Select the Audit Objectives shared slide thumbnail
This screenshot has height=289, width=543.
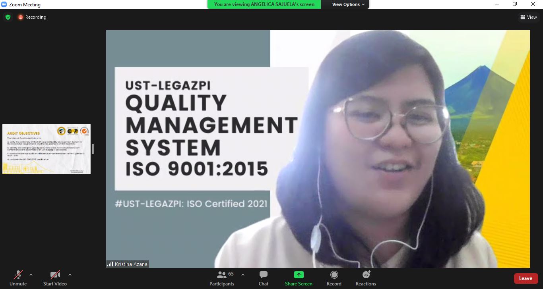coord(47,149)
